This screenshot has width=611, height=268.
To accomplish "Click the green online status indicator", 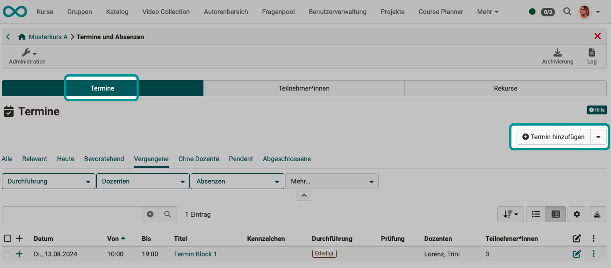I will 532,12.
